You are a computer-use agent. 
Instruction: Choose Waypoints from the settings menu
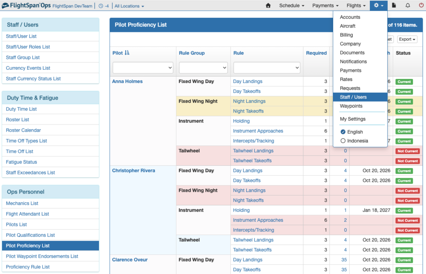351,106
